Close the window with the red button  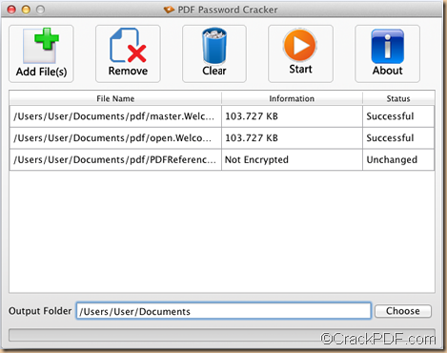click(11, 10)
